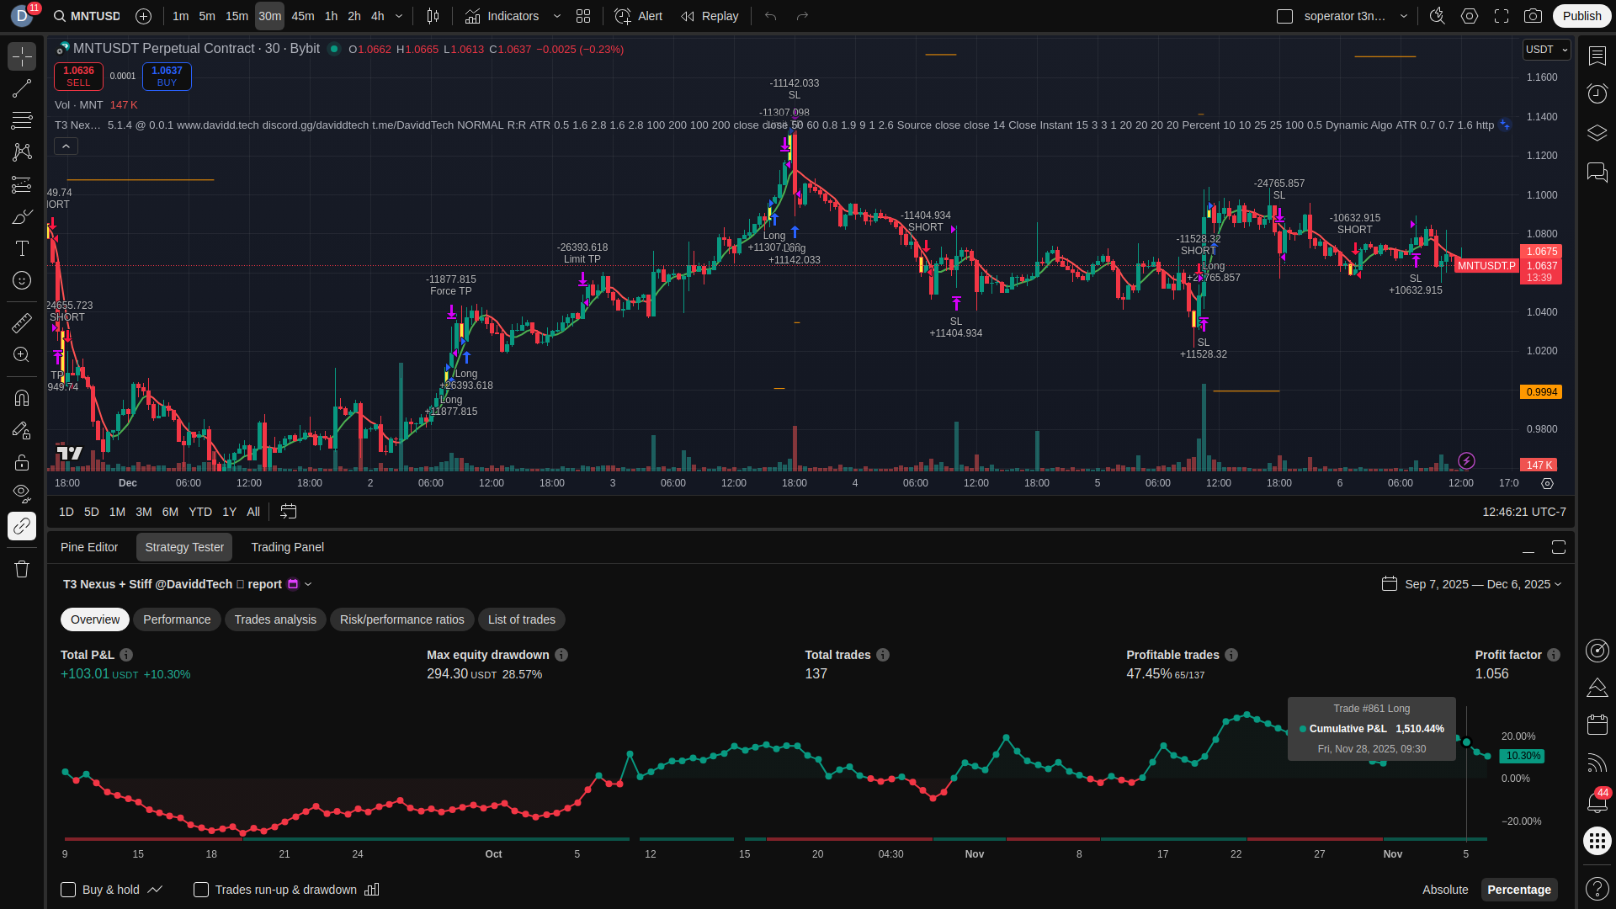Open the List of trades tab

(521, 619)
